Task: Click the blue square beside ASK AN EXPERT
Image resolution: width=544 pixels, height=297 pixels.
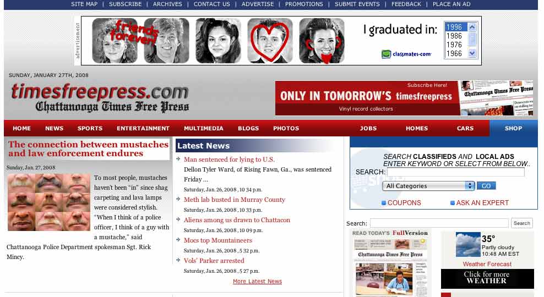Action: click(453, 203)
